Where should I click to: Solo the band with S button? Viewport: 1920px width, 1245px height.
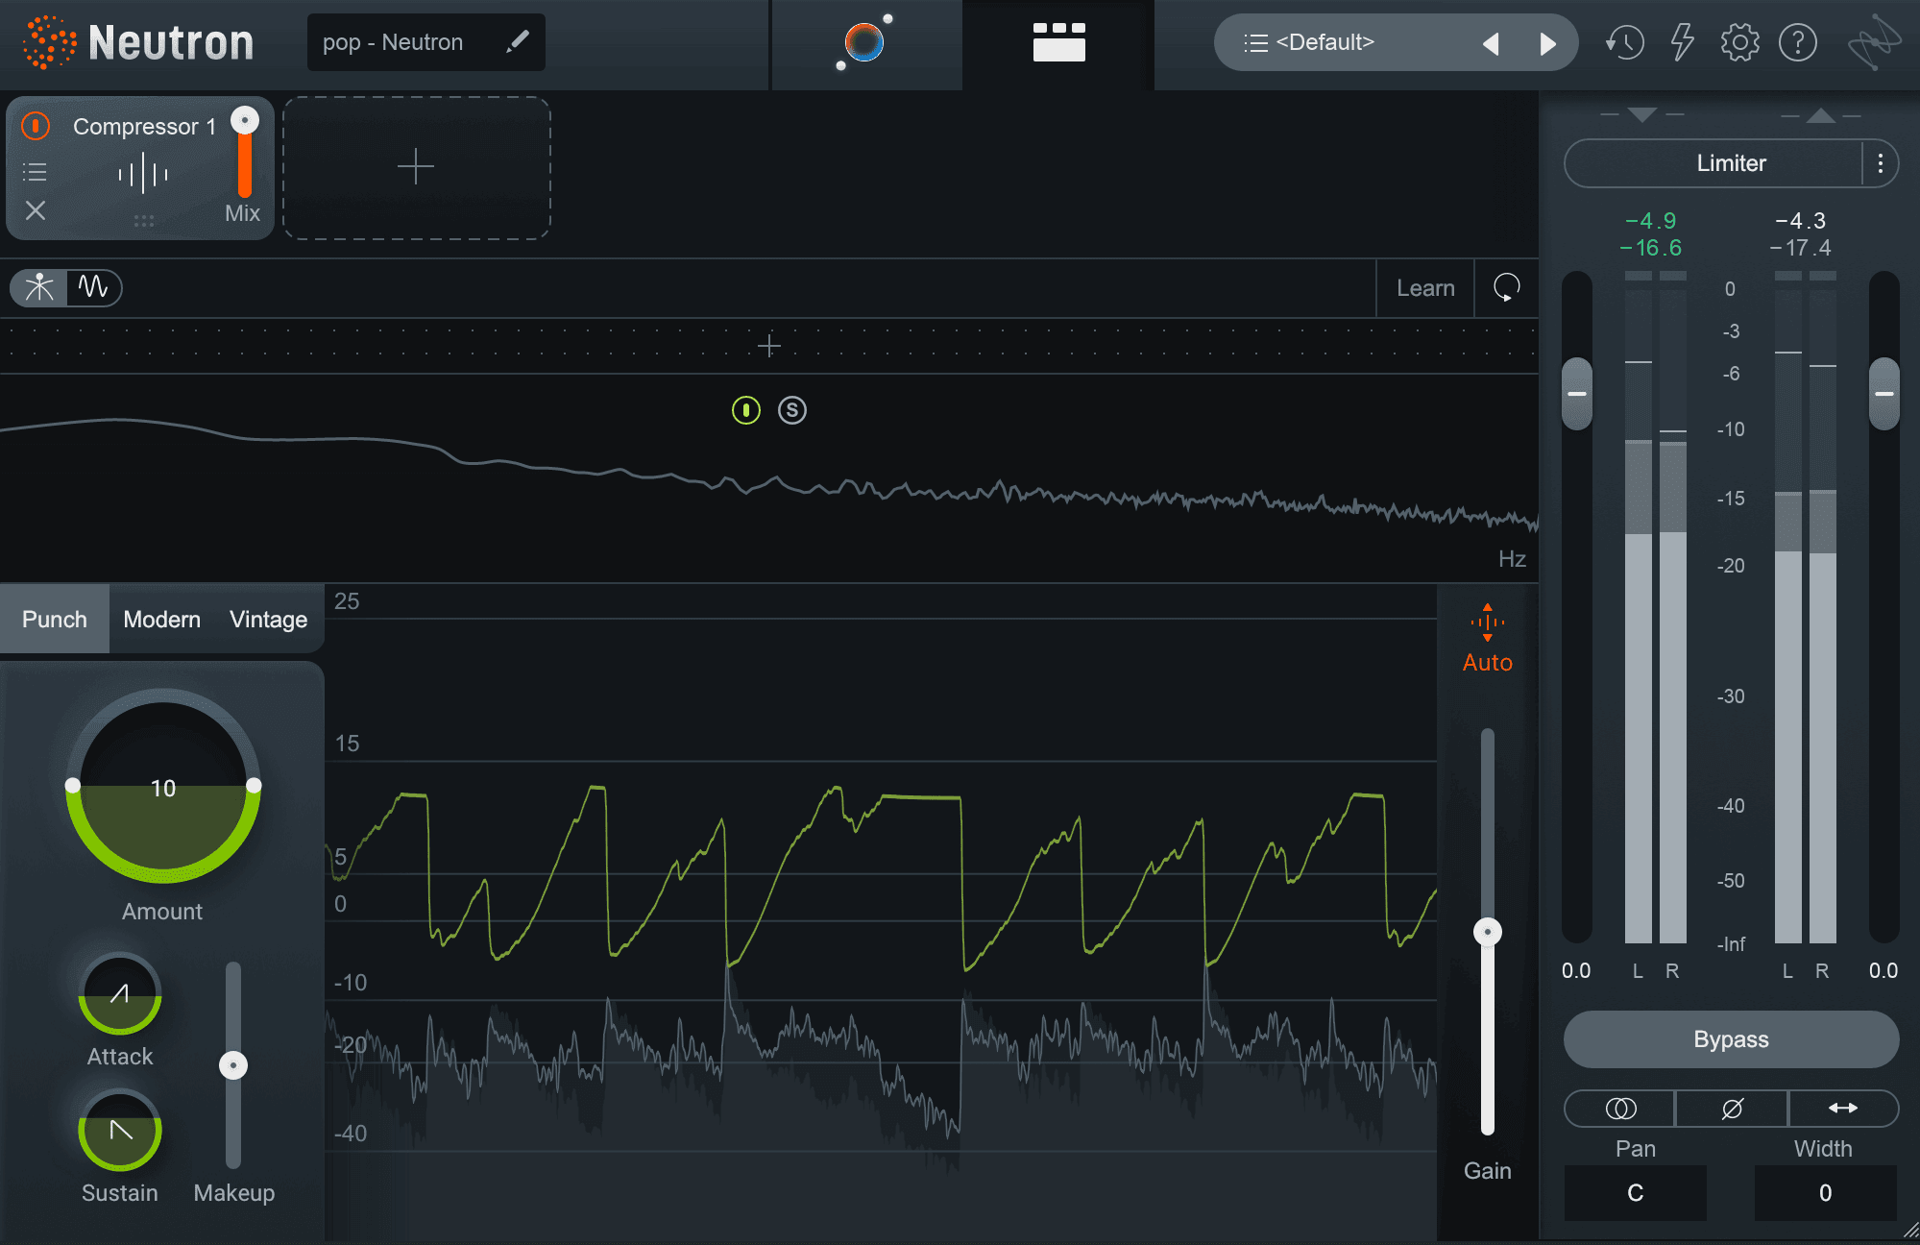[792, 410]
